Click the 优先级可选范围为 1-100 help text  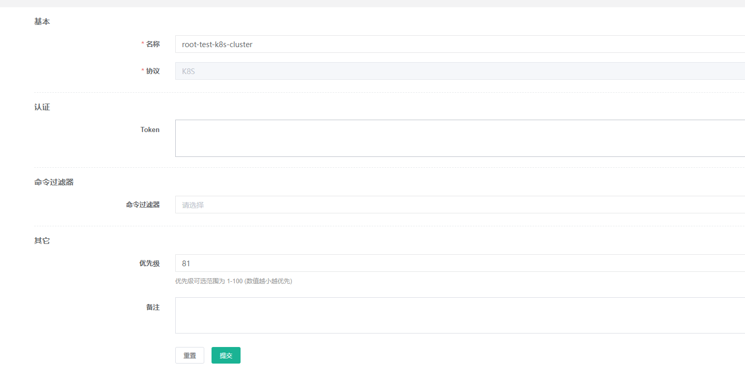click(234, 281)
